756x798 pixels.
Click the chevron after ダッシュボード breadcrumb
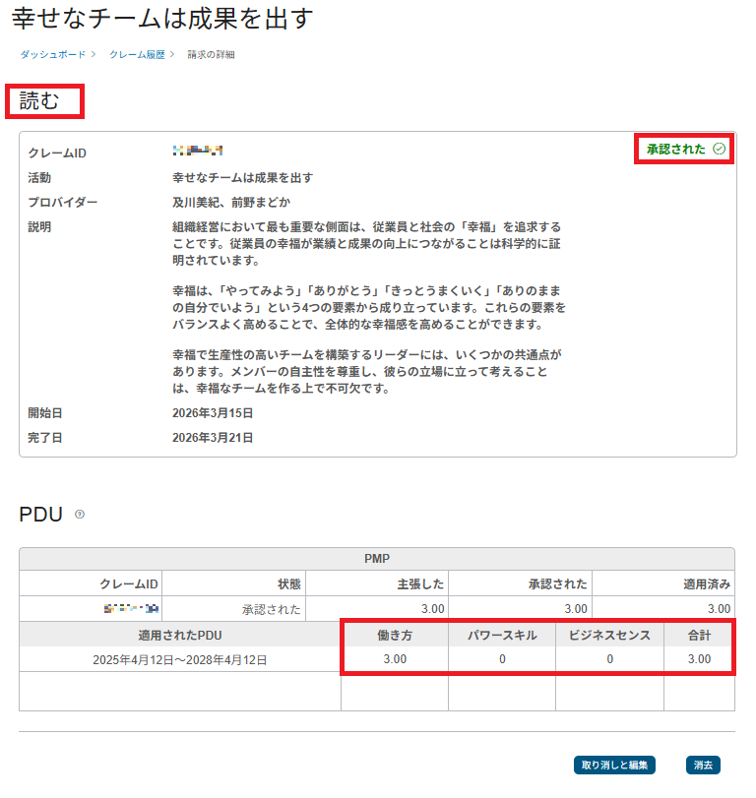pyautogui.click(x=94, y=54)
